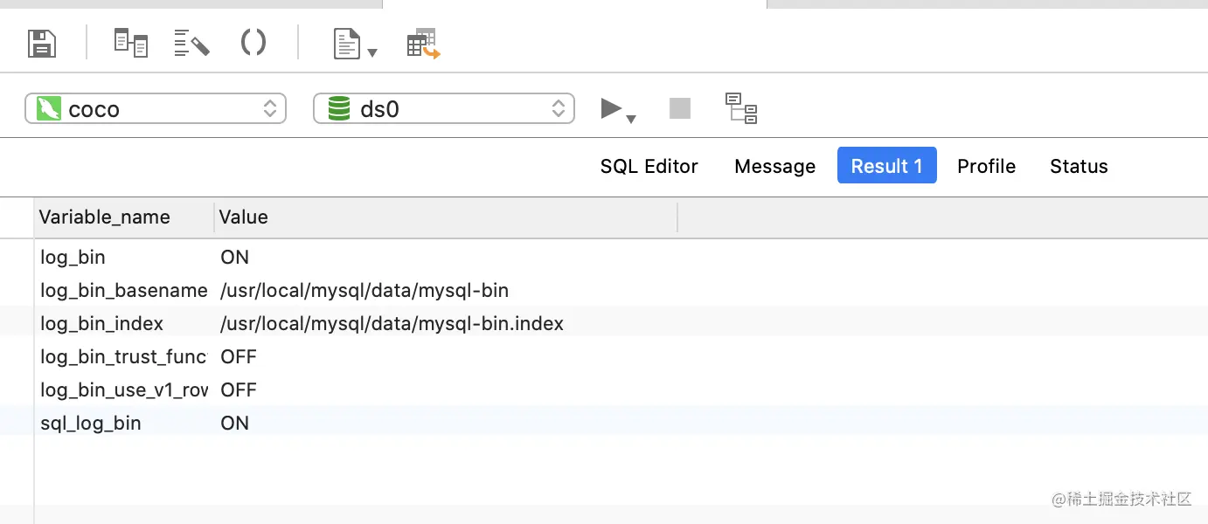Screen dimensions: 1208x524
Task: Click the text document icon
Action: point(347,43)
